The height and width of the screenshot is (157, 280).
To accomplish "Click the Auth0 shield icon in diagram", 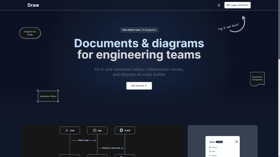I will 122,130.
